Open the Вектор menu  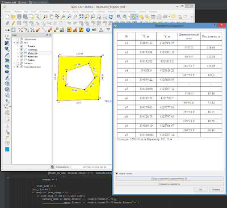point(66,11)
